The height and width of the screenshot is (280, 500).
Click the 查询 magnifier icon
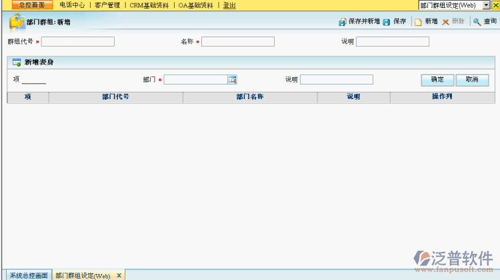(x=477, y=22)
